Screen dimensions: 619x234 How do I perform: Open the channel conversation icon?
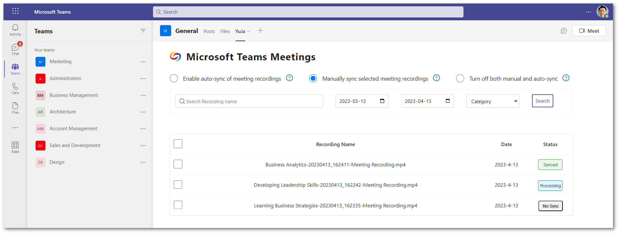pos(564,31)
